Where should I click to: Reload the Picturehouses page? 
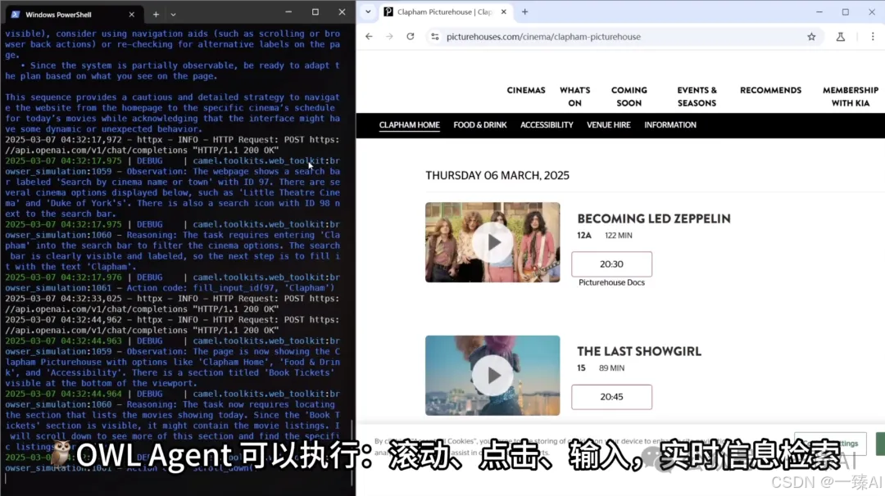pyautogui.click(x=411, y=37)
